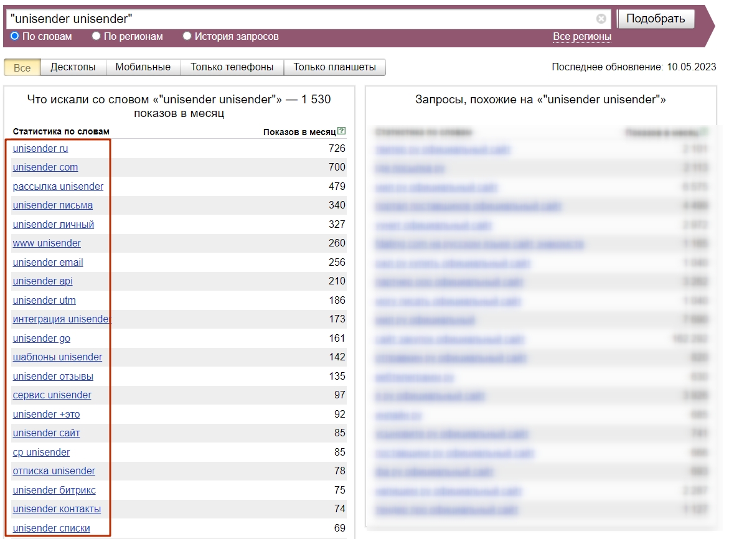The width and height of the screenshot is (729, 539).
Task: Show the Только телефоны tab
Action: point(232,67)
